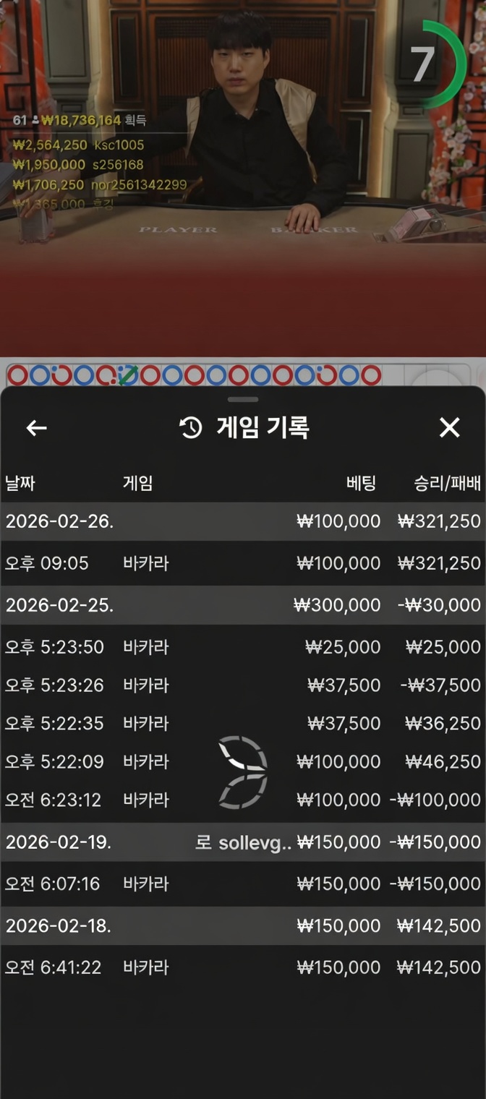Click the history clock icon beside title
Screen dimensions: 486x1099
pyautogui.click(x=191, y=428)
